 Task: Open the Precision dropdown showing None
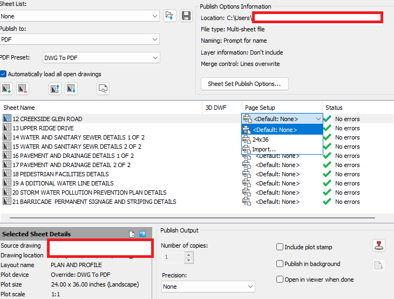pyautogui.click(x=208, y=287)
